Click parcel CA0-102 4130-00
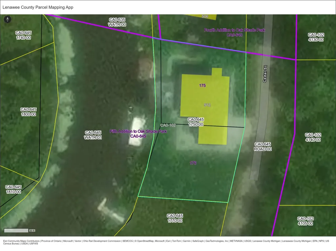 coord(316,37)
